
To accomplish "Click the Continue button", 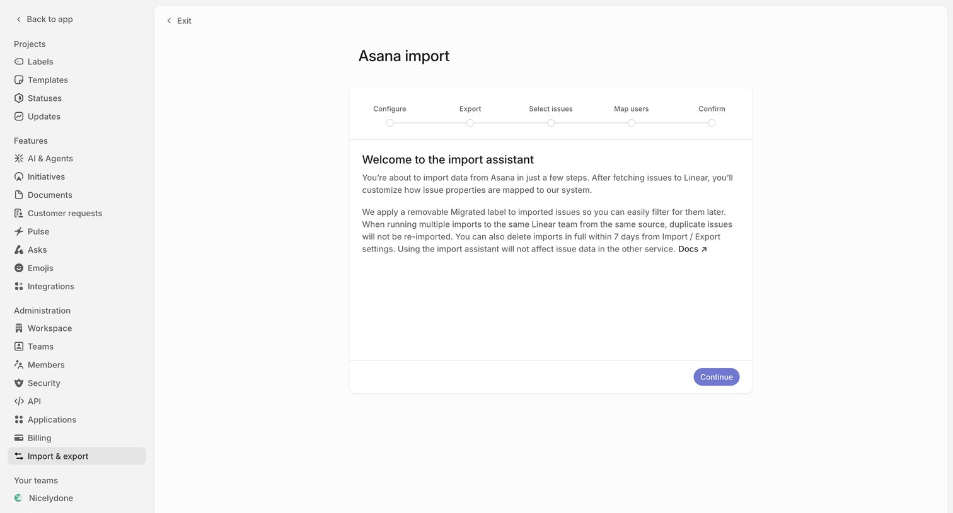I will point(717,377).
